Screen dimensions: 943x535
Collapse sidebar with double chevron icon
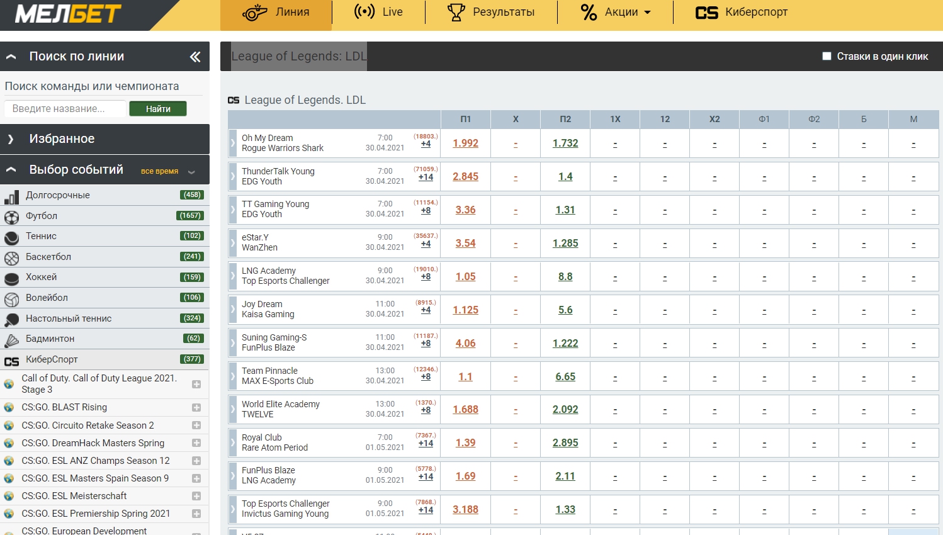click(x=195, y=57)
